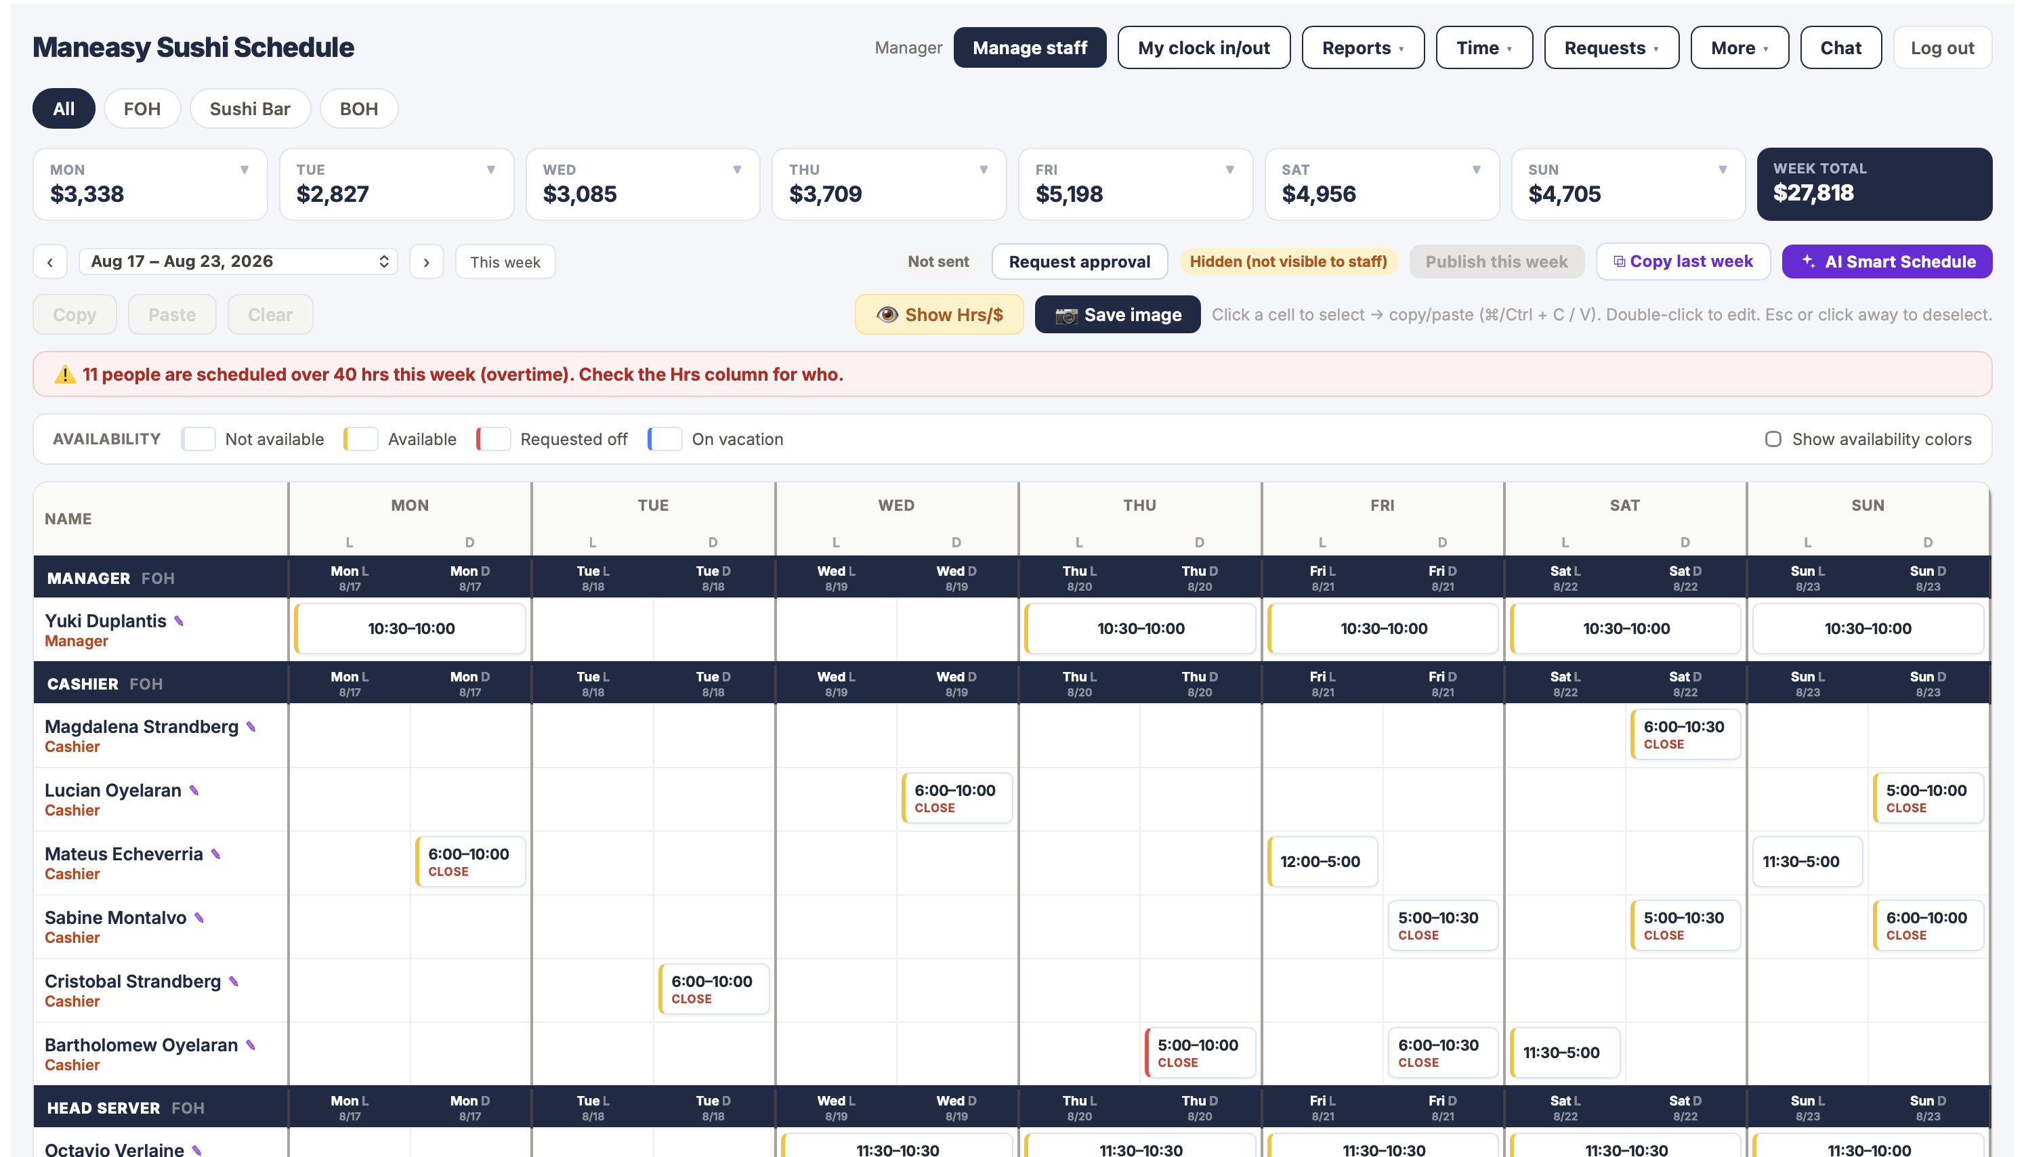Expand the MON $3,338 cost card

pos(150,184)
